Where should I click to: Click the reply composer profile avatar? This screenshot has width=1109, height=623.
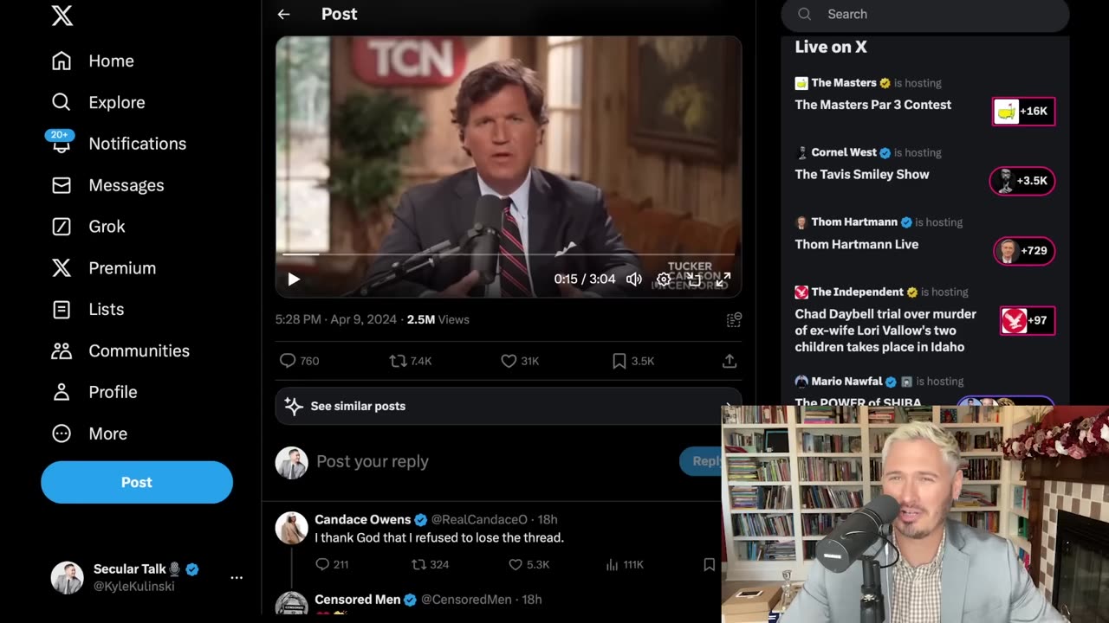coord(291,463)
